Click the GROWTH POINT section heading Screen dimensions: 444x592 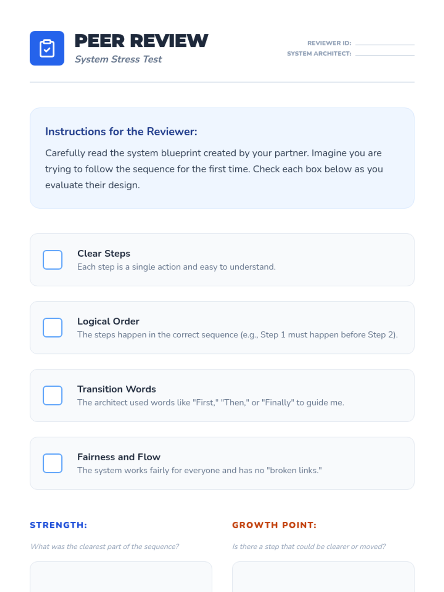[274, 525]
